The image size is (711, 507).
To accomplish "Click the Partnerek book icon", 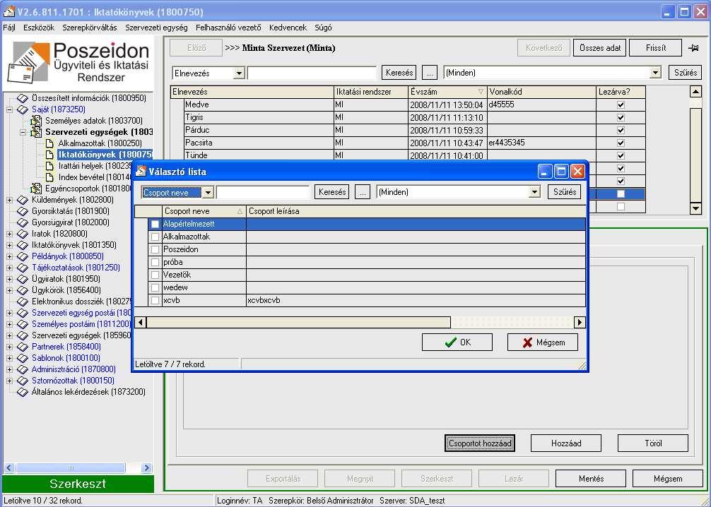I will pyautogui.click(x=23, y=347).
